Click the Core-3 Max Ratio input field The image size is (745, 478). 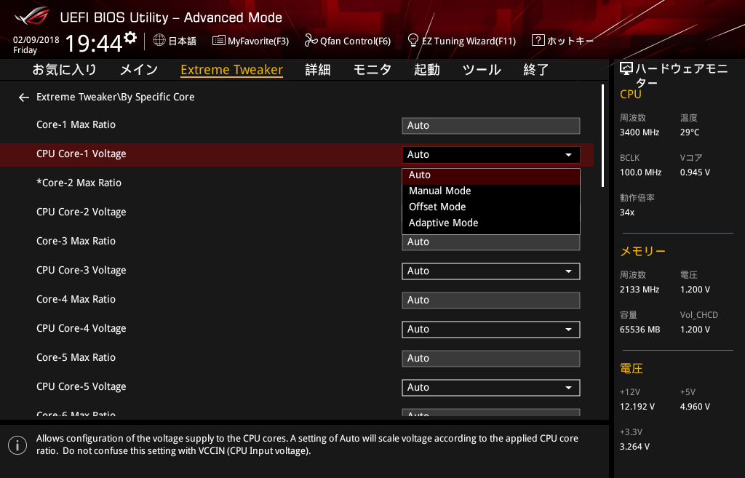[491, 242]
